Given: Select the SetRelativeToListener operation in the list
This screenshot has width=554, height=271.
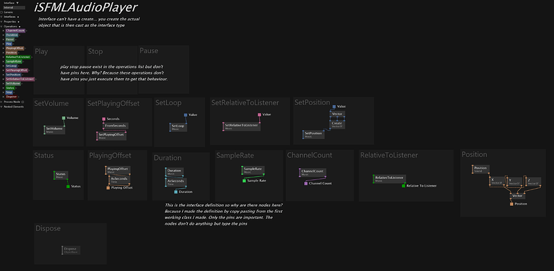Looking at the screenshot, I should pos(20,79).
